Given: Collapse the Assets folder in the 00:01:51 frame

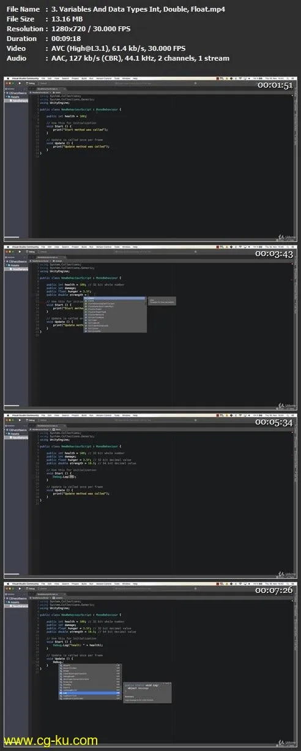Looking at the screenshot, I should pos(7,97).
